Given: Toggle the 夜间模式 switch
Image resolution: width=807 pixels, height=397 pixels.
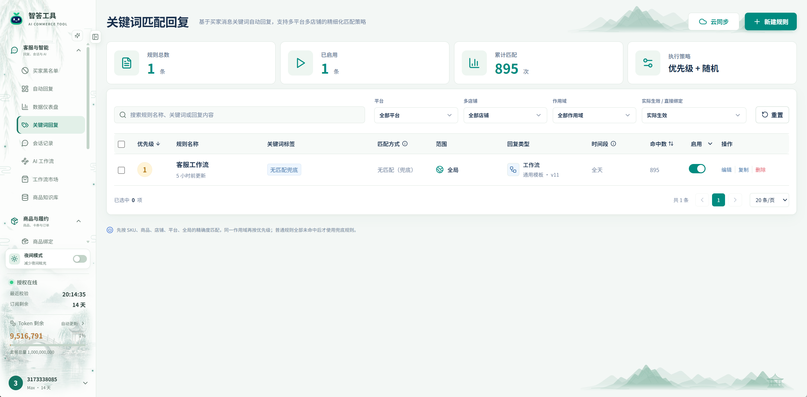Looking at the screenshot, I should click(80, 259).
